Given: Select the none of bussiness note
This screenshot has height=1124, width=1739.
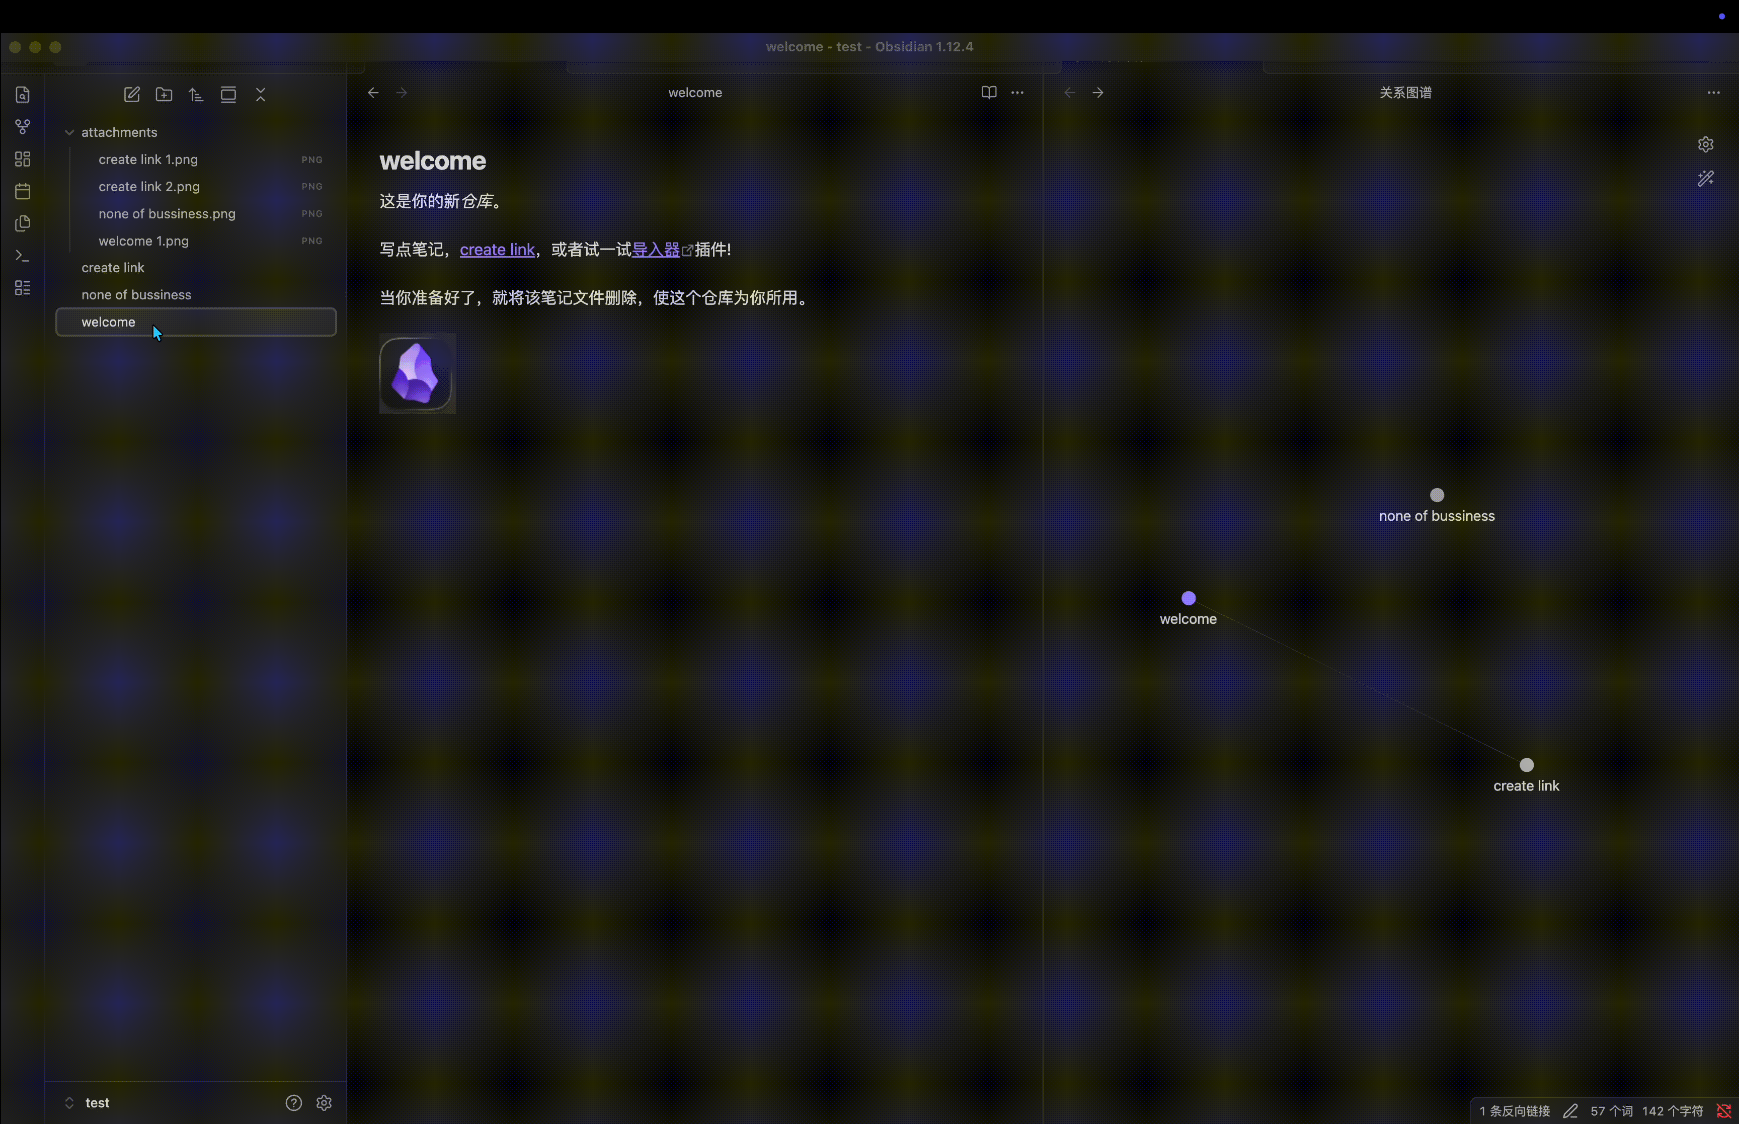Looking at the screenshot, I should 136,295.
